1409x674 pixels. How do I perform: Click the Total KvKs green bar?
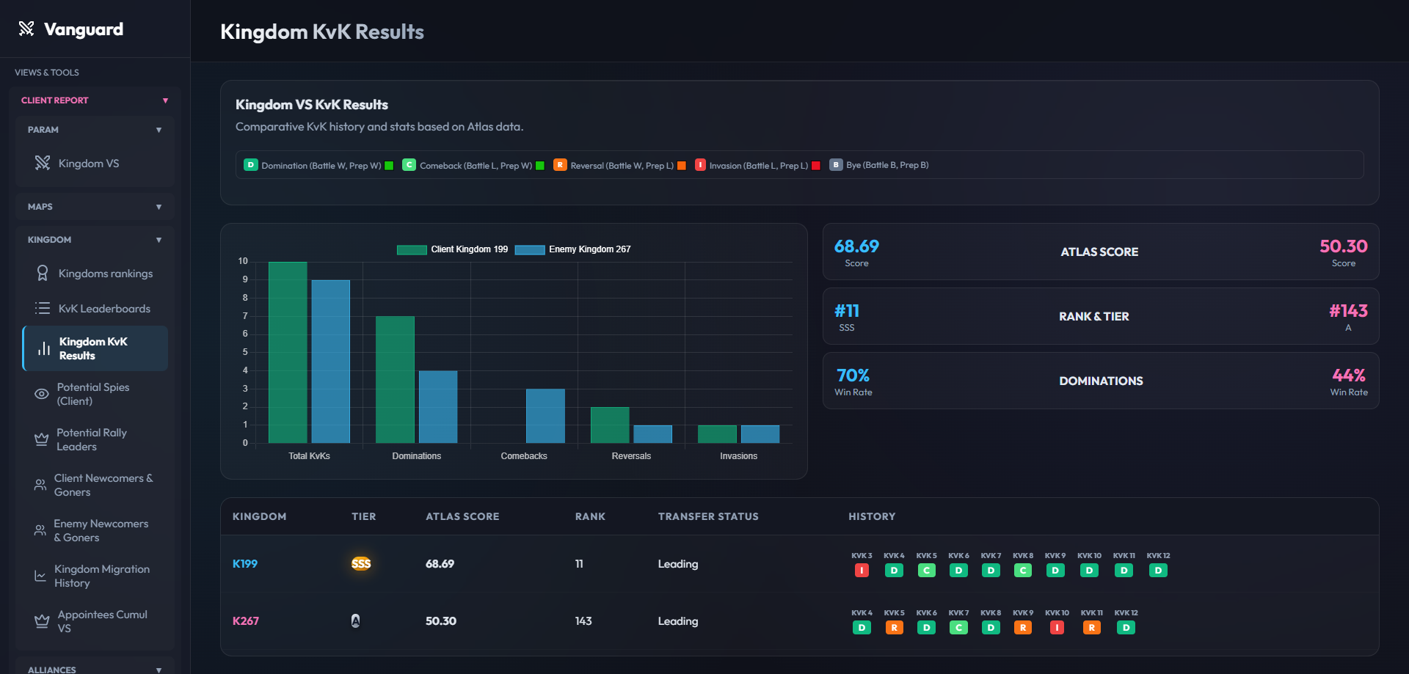[288, 352]
